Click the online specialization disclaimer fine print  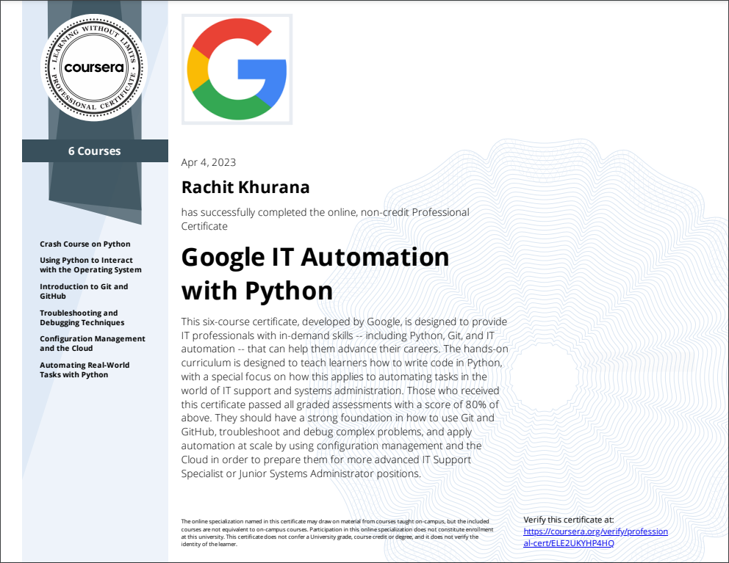tap(337, 532)
